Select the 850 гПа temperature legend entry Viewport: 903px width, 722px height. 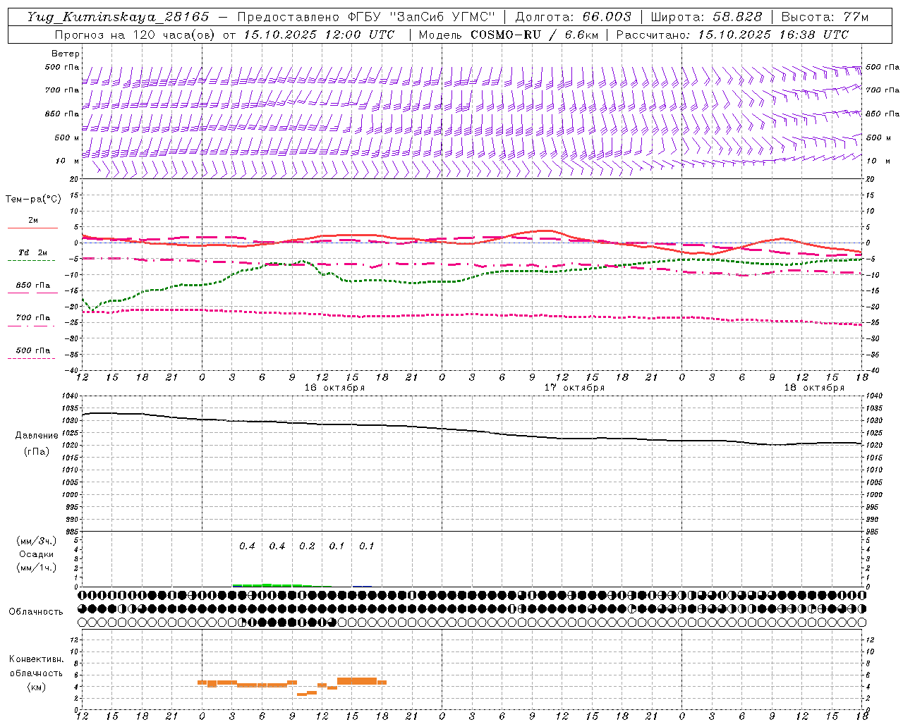coord(32,288)
